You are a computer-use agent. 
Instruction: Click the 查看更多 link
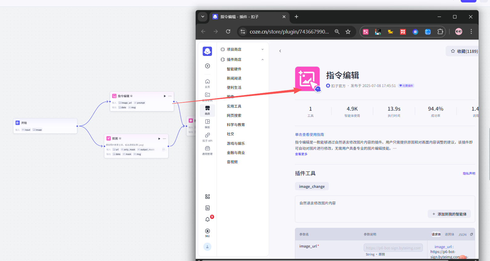coord(301,154)
